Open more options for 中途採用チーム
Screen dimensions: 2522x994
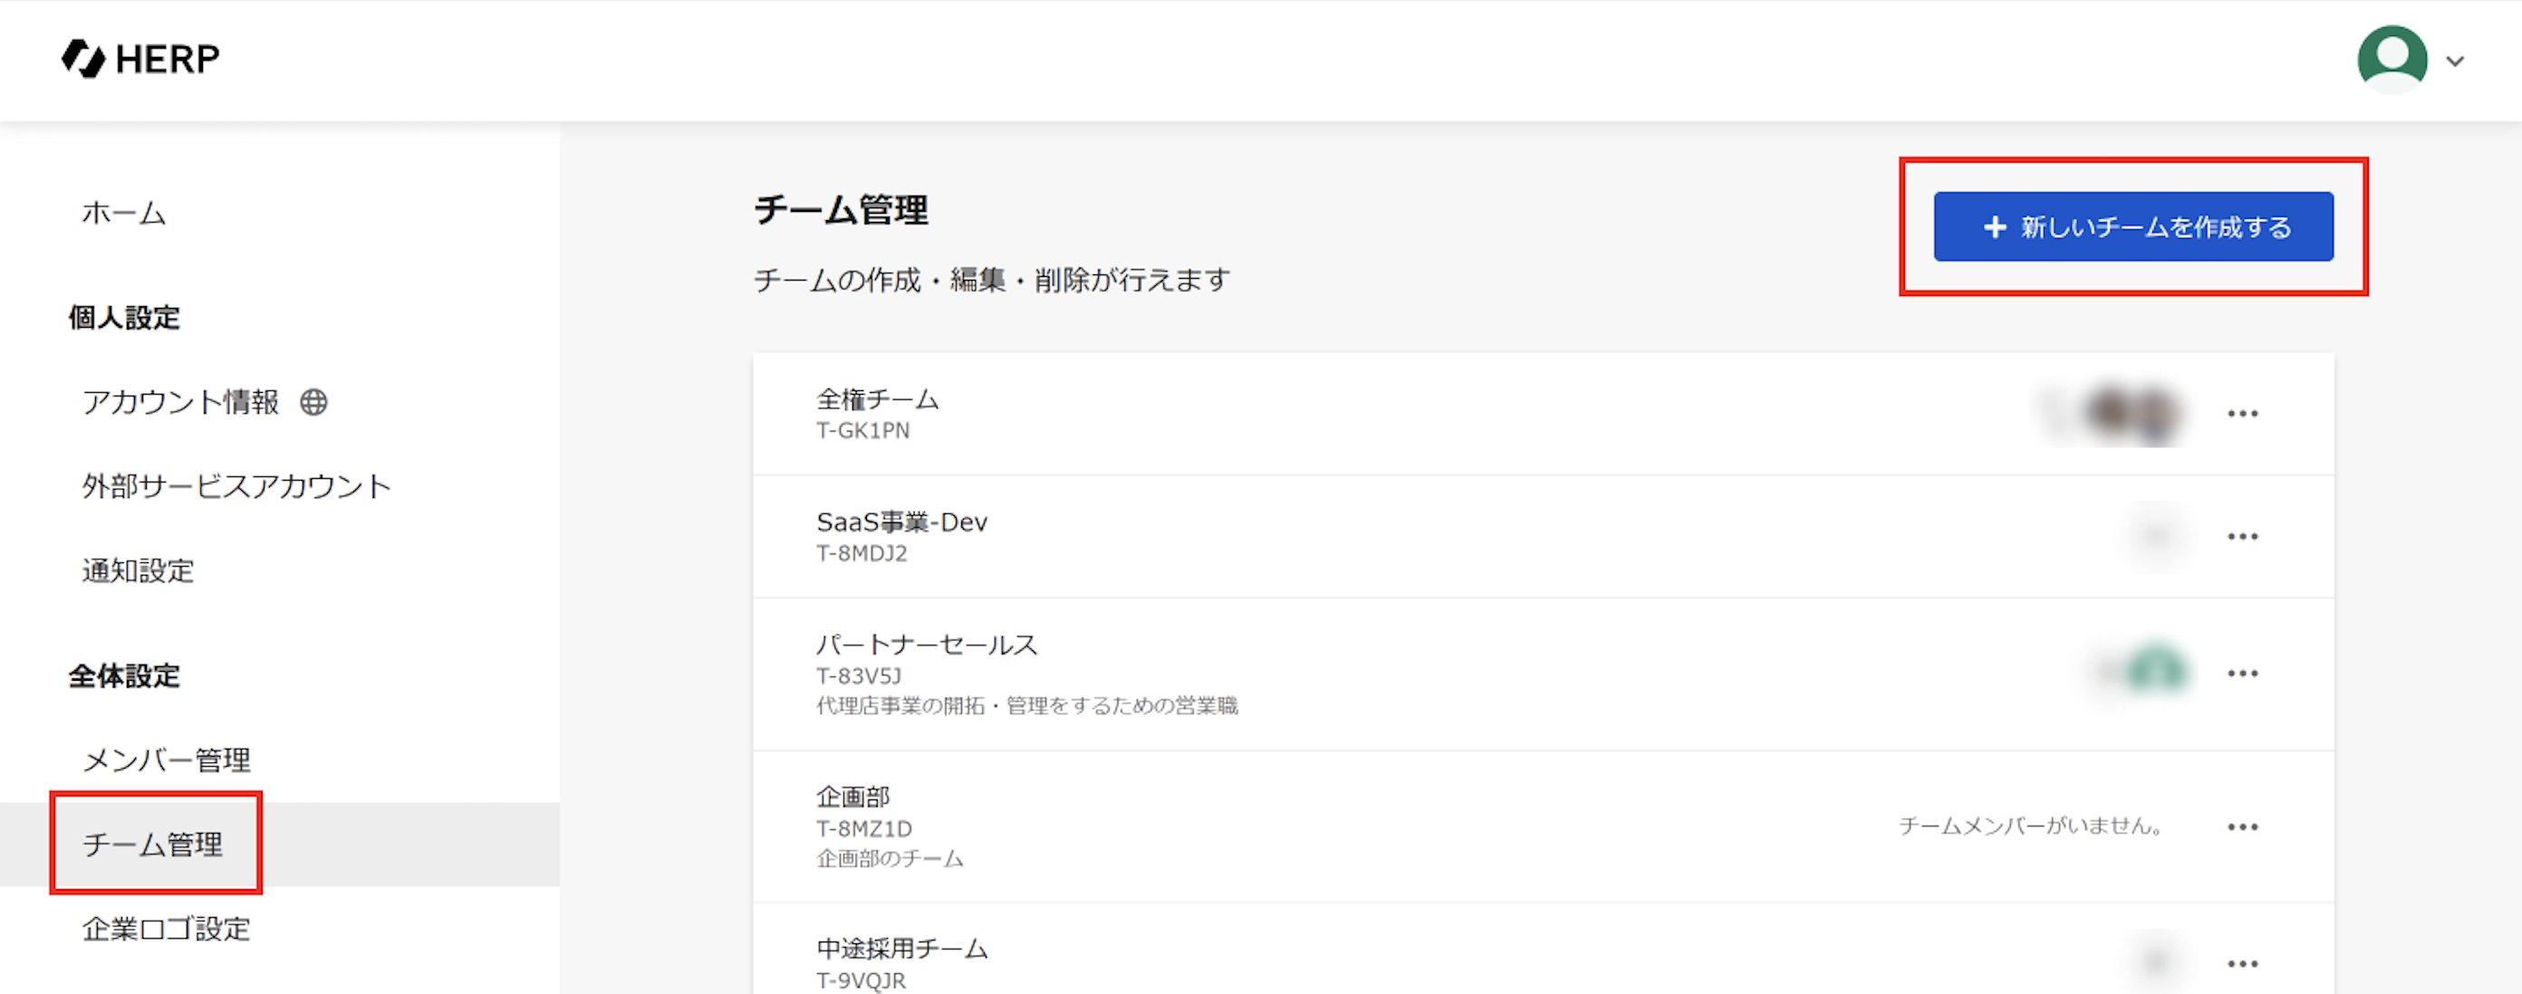(2241, 963)
